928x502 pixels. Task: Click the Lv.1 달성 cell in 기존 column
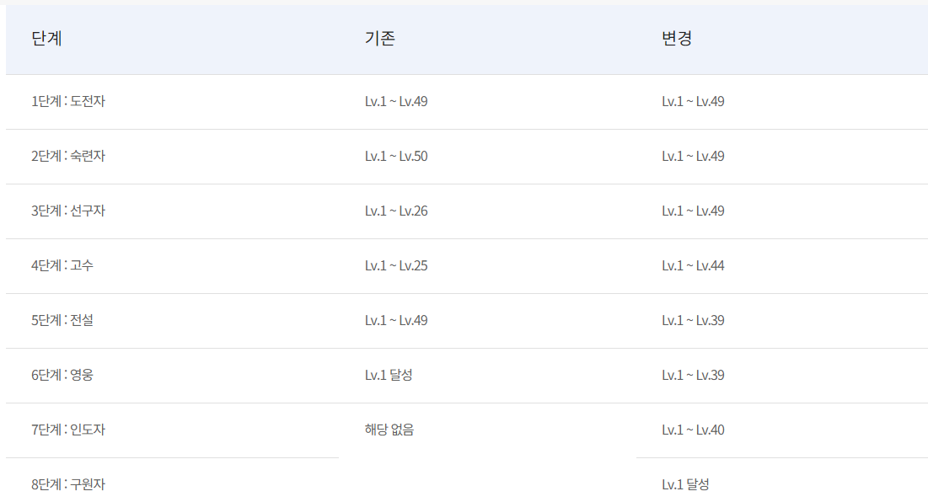[x=389, y=375]
